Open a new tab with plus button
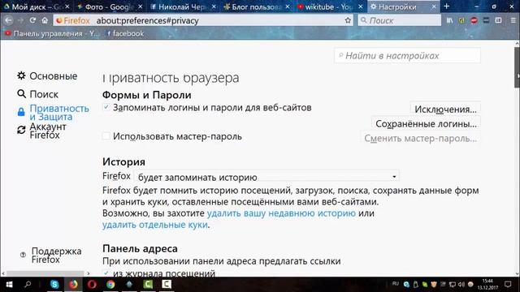 (447, 6)
